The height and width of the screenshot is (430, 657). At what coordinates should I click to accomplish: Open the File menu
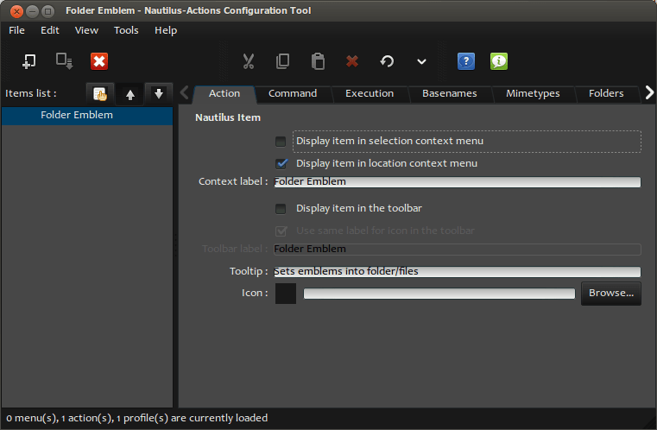[x=16, y=30]
